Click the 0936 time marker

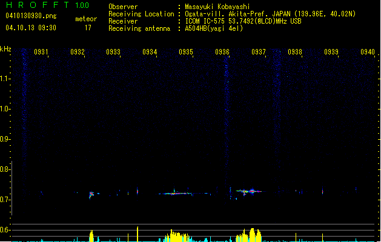pyautogui.click(x=222, y=52)
